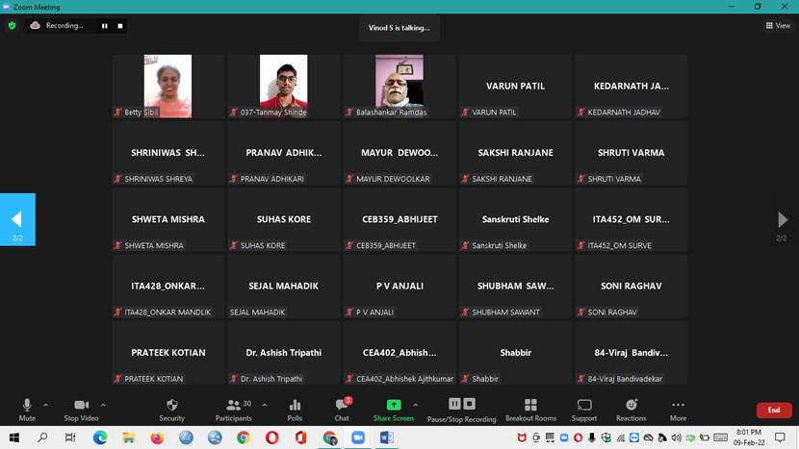Expand video options arrow beside Stop Video
This screenshot has width=799, height=449.
click(x=103, y=405)
